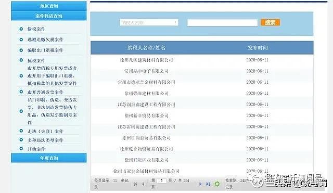Viewport: 333px width, 193px height.
Task: Refresh results with green reload icon
Action: pyautogui.click(x=217, y=184)
